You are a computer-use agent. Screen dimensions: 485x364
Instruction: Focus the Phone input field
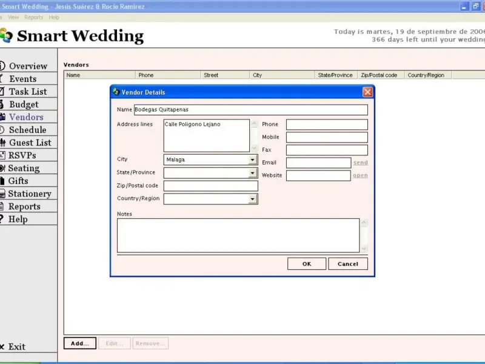[x=327, y=124]
